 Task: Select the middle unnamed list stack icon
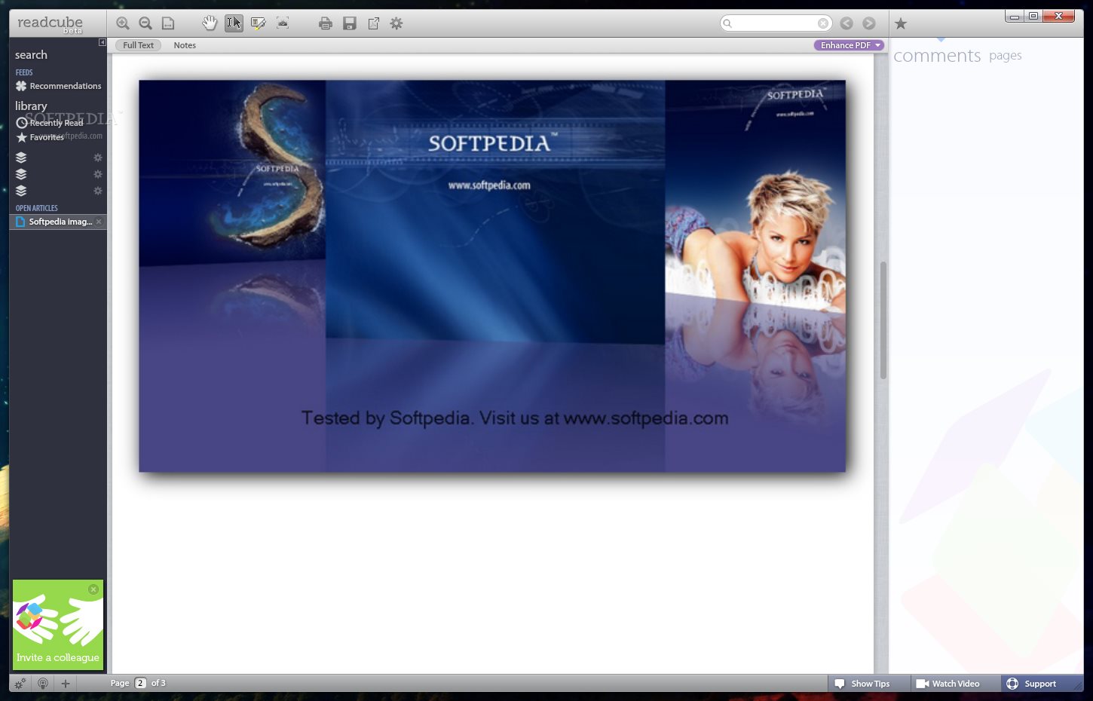pos(21,174)
